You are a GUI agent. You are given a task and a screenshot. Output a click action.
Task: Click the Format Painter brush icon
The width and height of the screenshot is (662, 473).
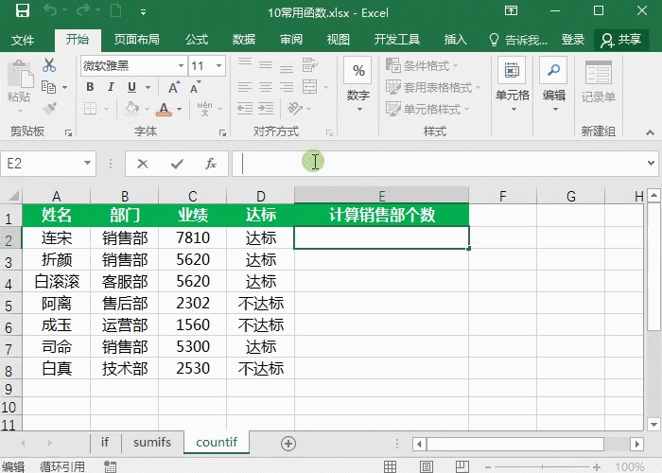click(49, 108)
